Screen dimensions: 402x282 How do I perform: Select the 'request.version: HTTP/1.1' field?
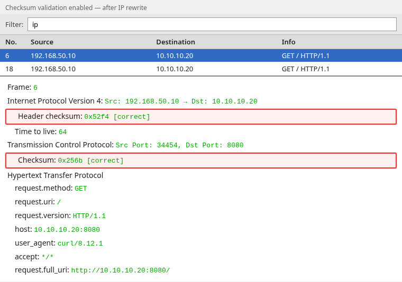coord(60,215)
